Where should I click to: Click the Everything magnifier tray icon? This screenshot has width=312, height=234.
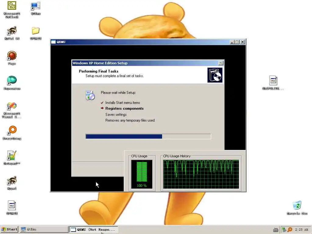[290, 230]
